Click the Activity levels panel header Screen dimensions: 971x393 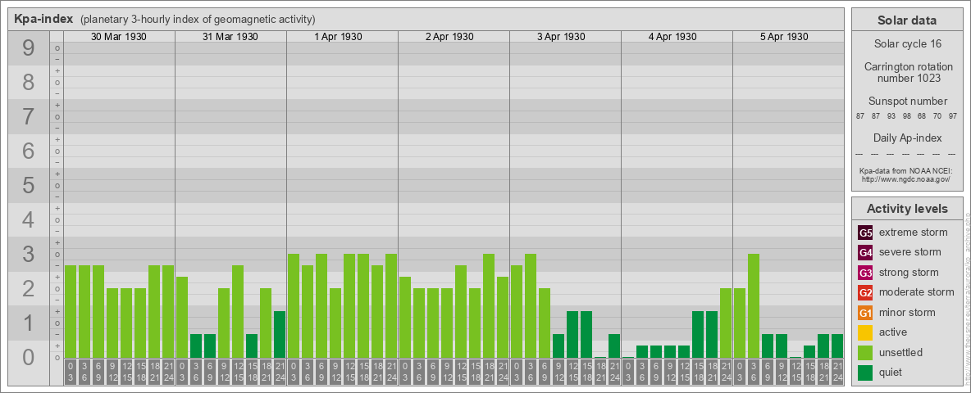(907, 209)
